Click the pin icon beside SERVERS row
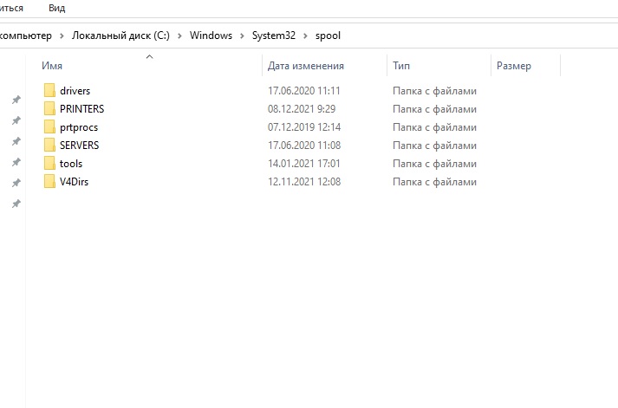The height and width of the screenshot is (408, 618). (16, 141)
